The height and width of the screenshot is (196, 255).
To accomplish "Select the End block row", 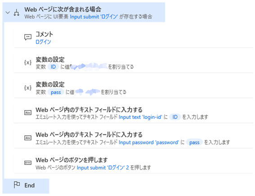I will pyautogui.click(x=26, y=186).
